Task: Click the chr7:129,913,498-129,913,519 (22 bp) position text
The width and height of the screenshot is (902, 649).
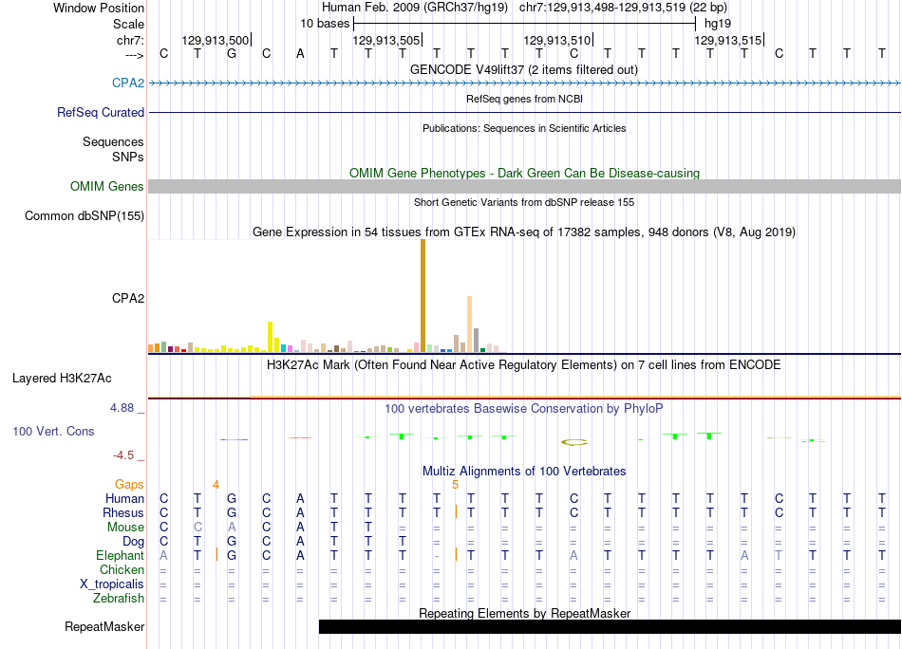Action: pyautogui.click(x=623, y=8)
